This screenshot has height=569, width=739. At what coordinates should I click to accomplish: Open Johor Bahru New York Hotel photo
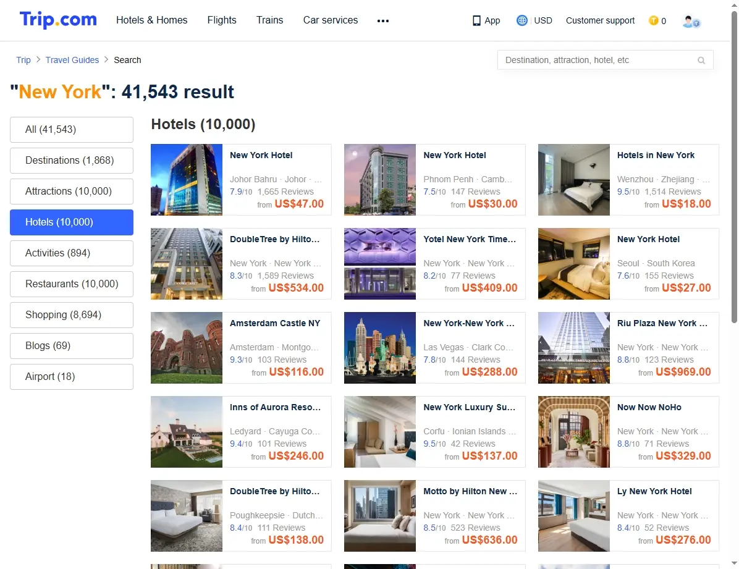(187, 180)
